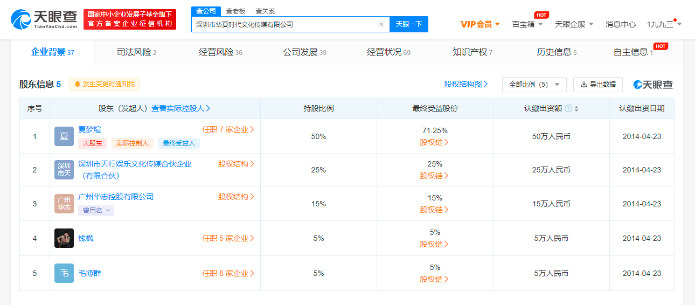Click the 天眼查 watermark logo beside export

click(x=653, y=85)
